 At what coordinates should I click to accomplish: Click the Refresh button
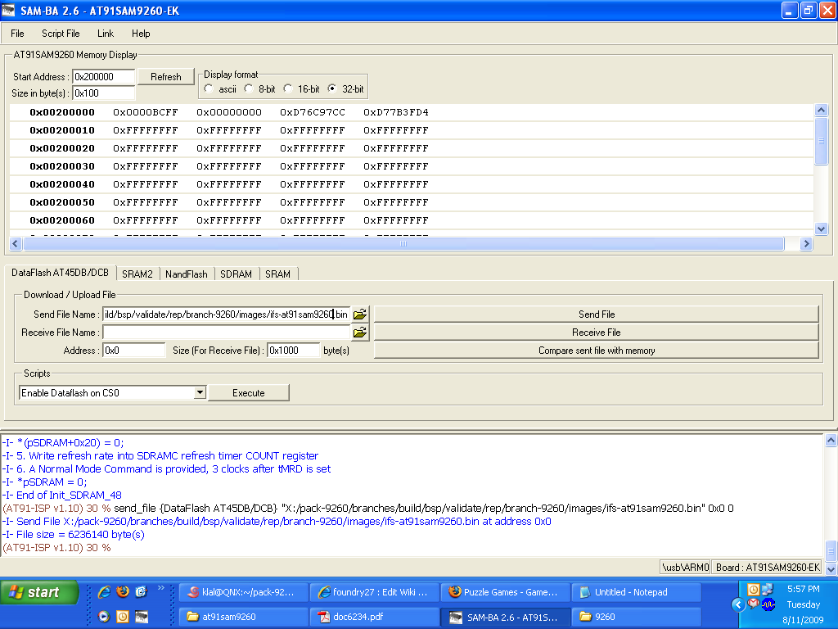point(166,77)
